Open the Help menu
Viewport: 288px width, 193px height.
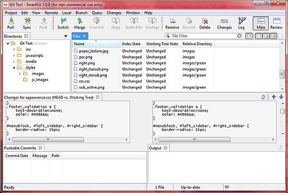pos(148,12)
